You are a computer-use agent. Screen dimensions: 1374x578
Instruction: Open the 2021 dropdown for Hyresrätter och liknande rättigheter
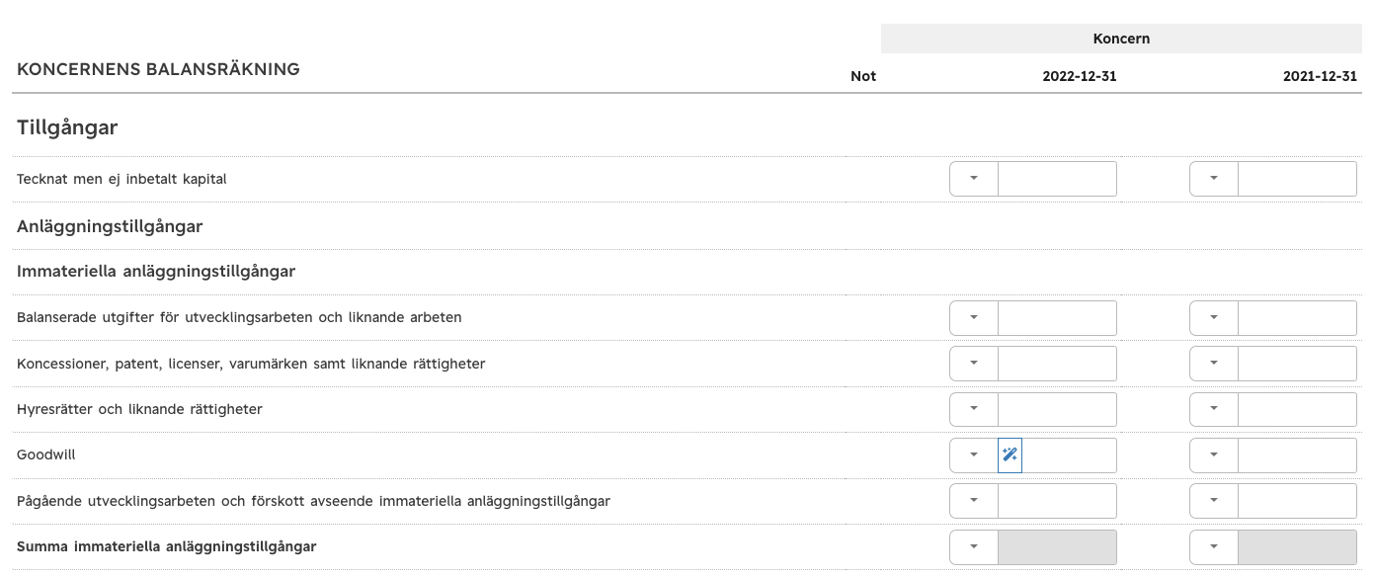pyautogui.click(x=1214, y=409)
